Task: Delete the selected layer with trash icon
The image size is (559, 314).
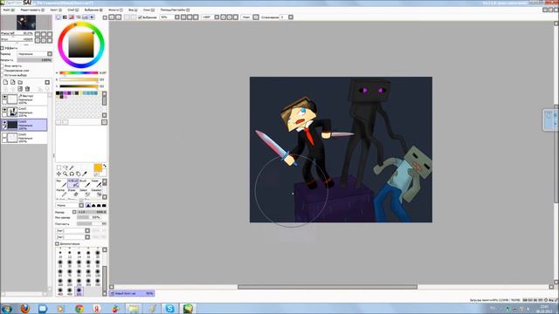Action: click(27, 89)
